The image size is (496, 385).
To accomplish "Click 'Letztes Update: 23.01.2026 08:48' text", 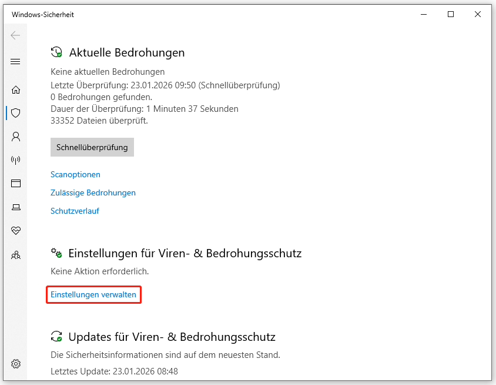I will (114, 371).
